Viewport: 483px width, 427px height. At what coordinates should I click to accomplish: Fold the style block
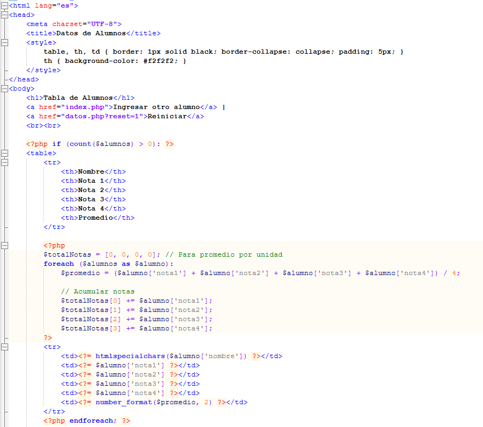(x=4, y=42)
